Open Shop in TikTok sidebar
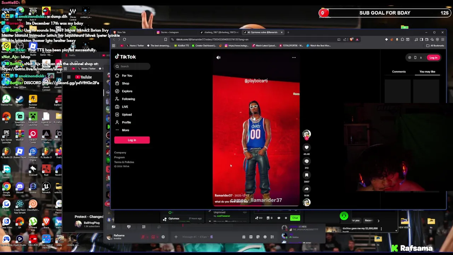Screen dimensions: 453x255 click(122, 83)
